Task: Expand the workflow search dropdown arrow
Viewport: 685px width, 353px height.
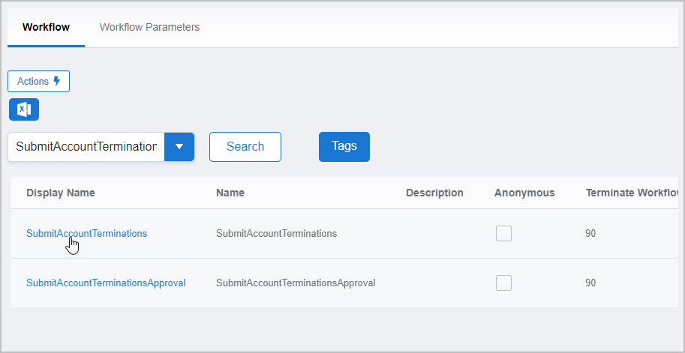Action: coord(179,147)
